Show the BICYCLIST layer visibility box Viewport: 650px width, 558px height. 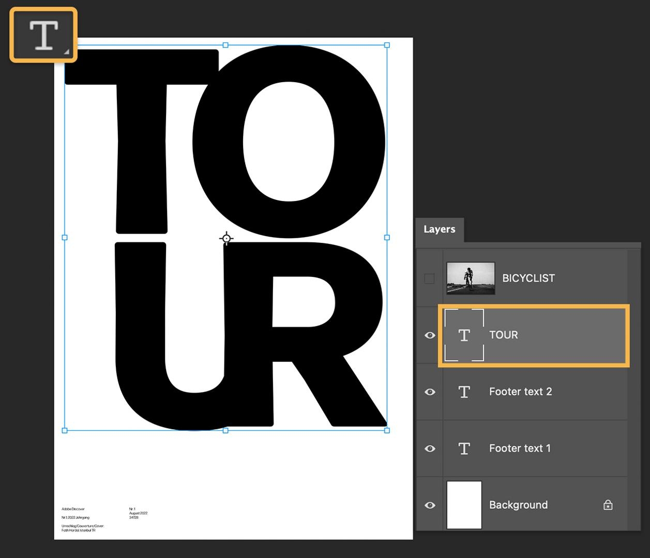pos(429,278)
